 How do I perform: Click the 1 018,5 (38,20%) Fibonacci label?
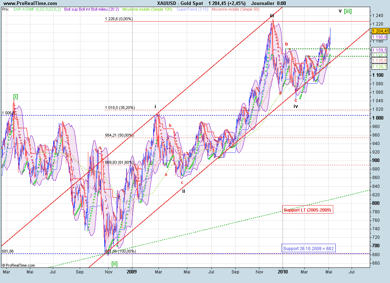tap(120, 108)
